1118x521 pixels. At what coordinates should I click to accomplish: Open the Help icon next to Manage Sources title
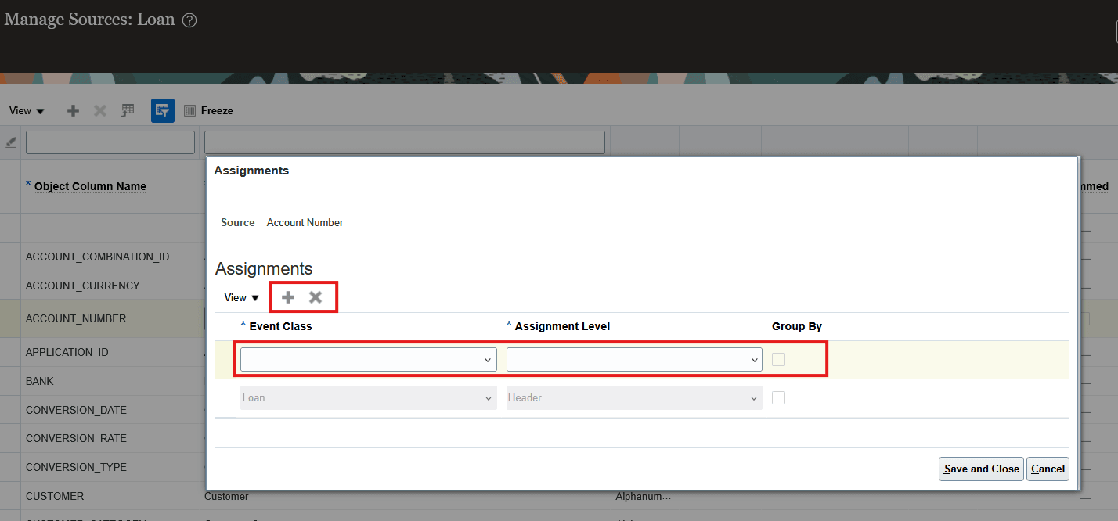[x=189, y=20]
